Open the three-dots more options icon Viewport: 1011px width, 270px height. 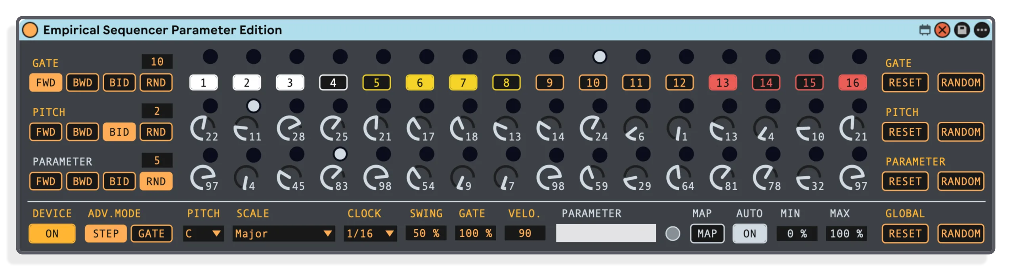pyautogui.click(x=981, y=30)
